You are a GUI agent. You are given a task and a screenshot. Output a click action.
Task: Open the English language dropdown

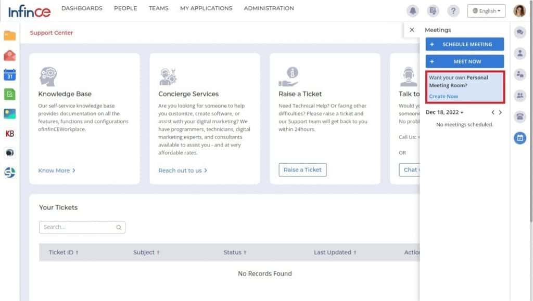click(x=486, y=11)
